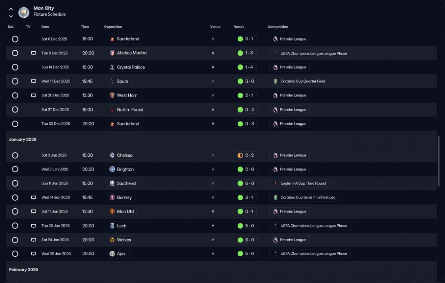
Task: Click the Man City club badge
Action: coord(24,12)
